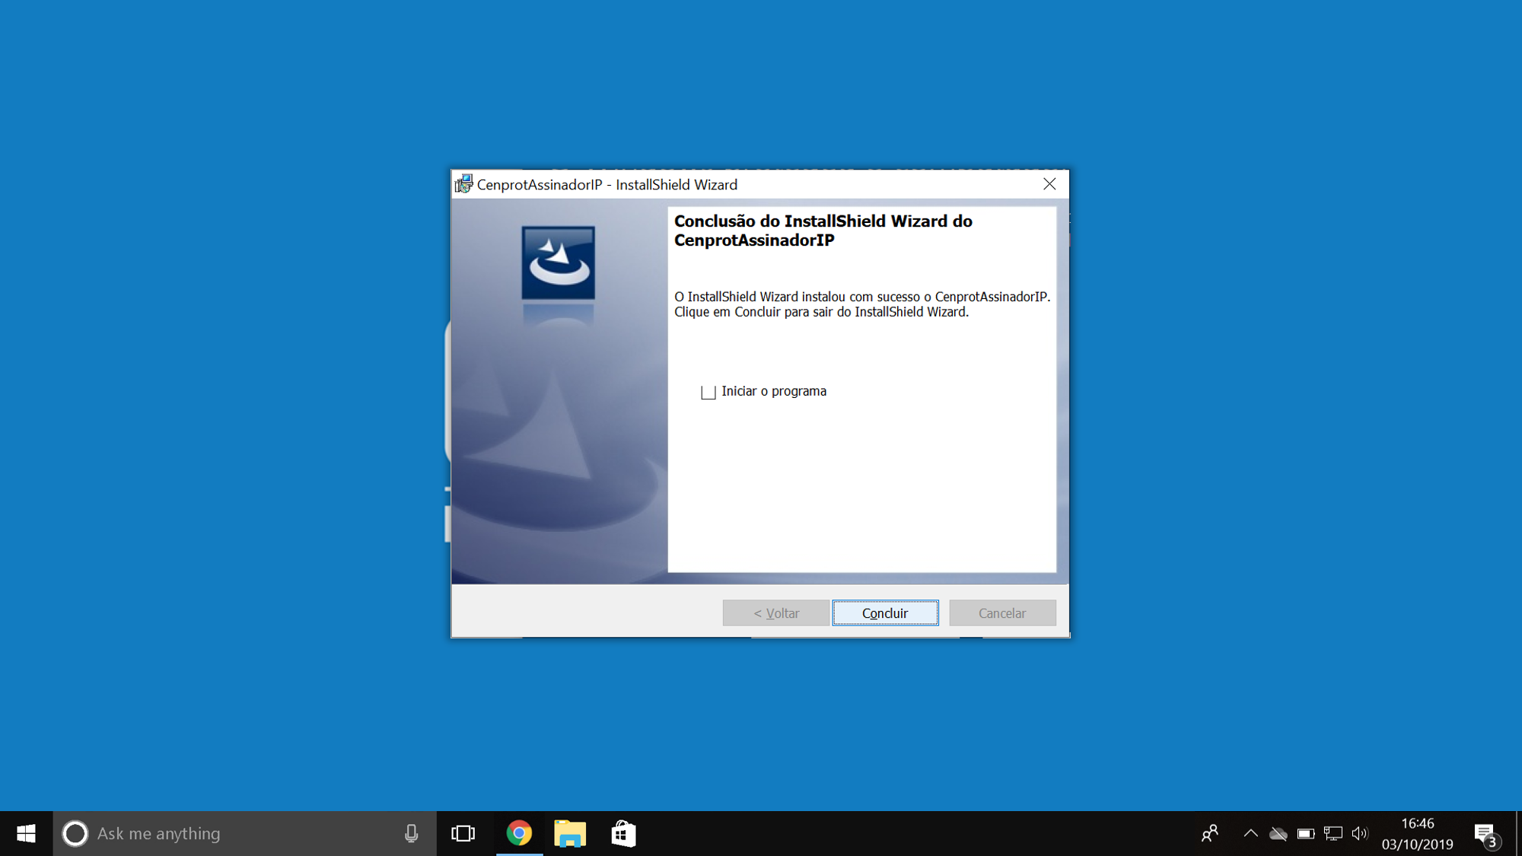
Task: Click the disabled '< Voltar' button
Action: tap(775, 613)
